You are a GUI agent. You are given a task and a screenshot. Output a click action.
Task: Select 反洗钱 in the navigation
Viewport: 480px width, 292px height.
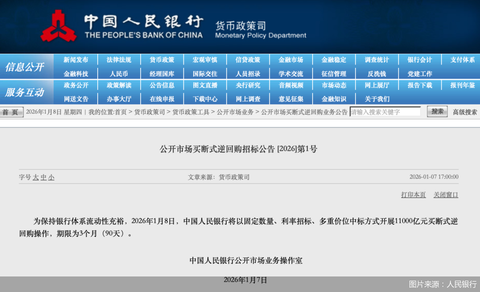click(377, 73)
